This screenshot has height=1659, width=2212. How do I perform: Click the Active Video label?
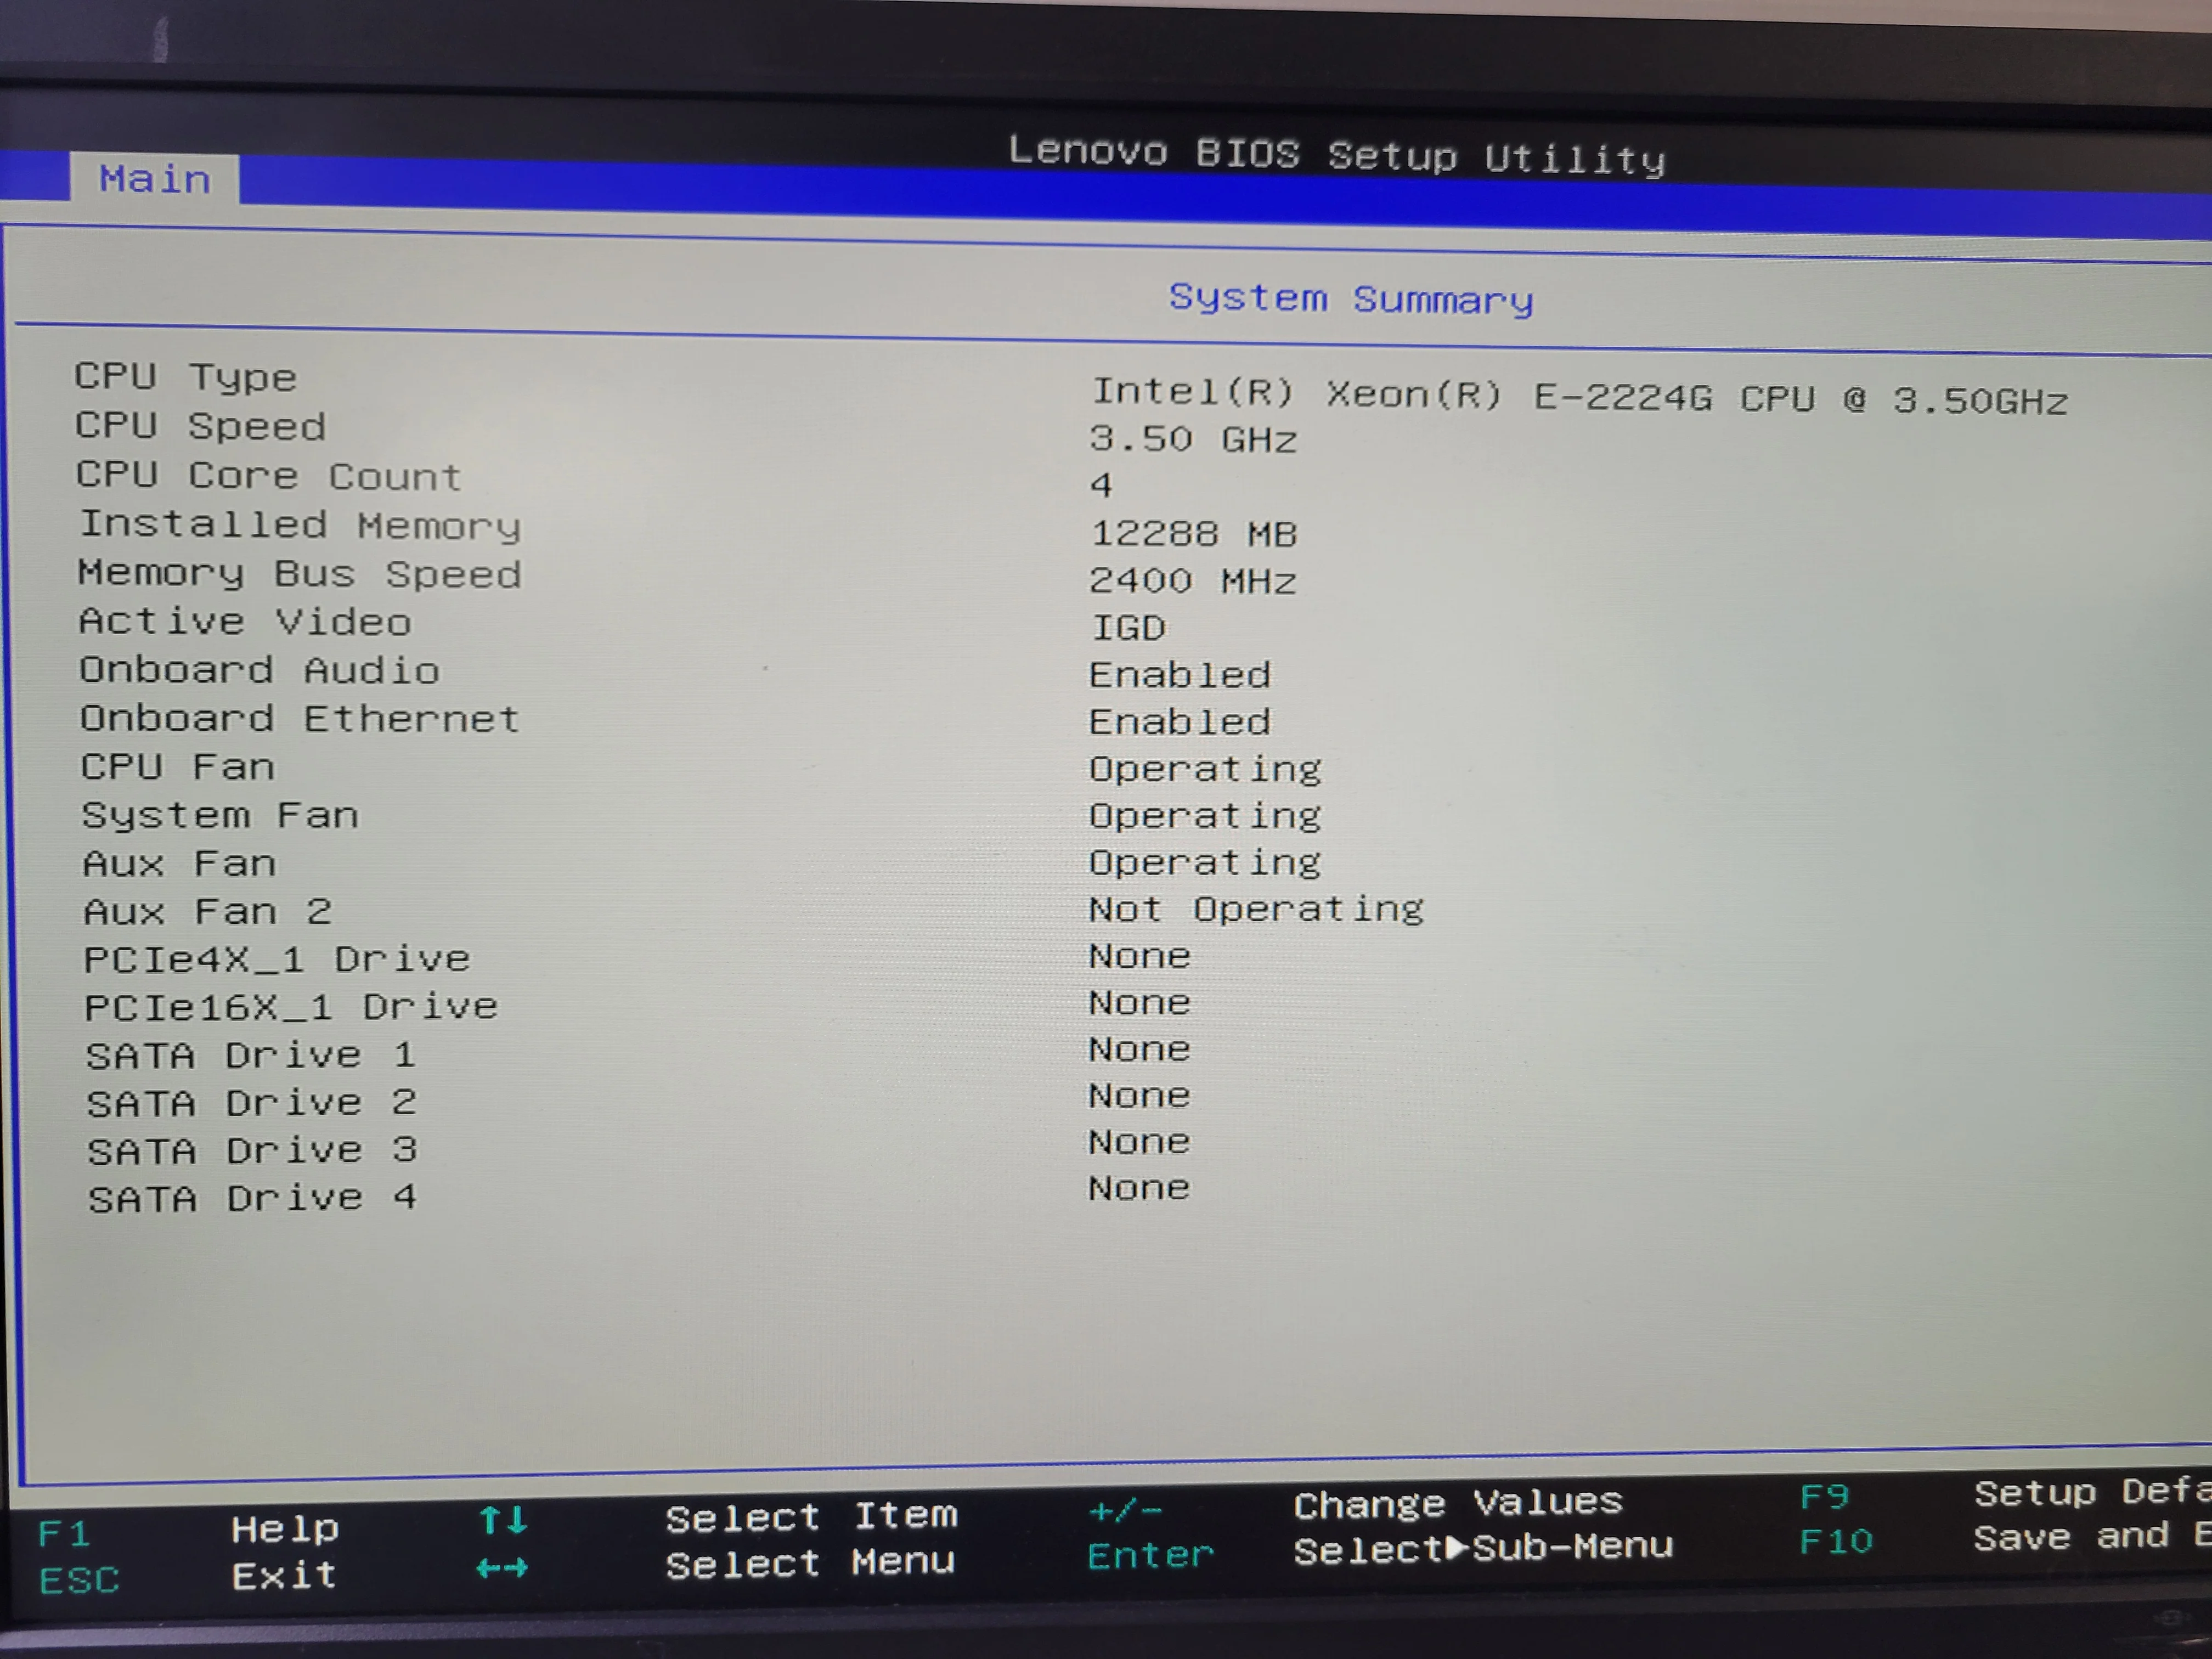click(245, 622)
